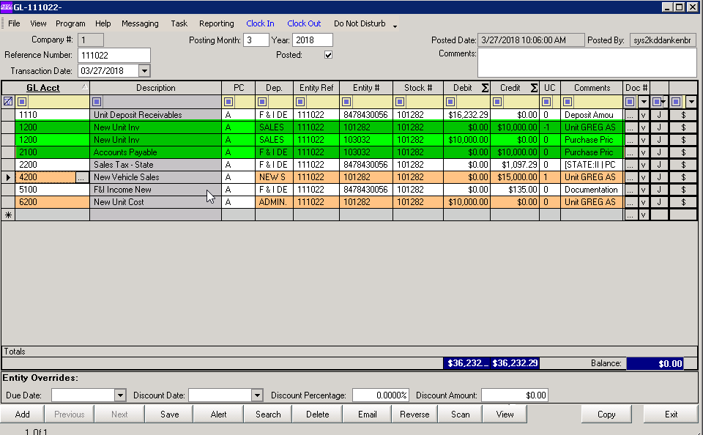The height and width of the screenshot is (435, 703).
Task: Click the Σ sum icon on the Debit column header
Action: (x=485, y=87)
